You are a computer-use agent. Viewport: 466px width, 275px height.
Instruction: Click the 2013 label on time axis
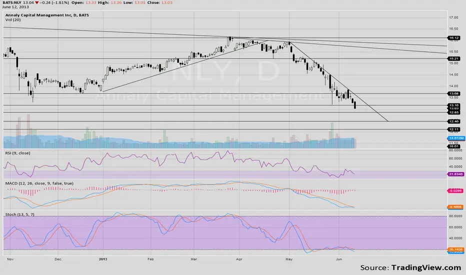(x=103, y=259)
